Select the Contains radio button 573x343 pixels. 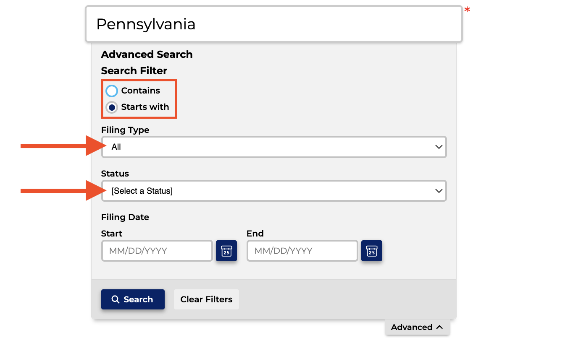click(112, 91)
